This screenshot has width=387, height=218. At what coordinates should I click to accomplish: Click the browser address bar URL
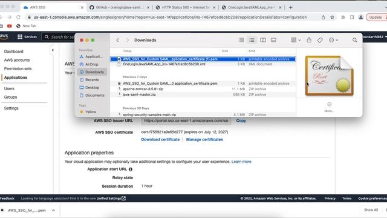[170, 18]
